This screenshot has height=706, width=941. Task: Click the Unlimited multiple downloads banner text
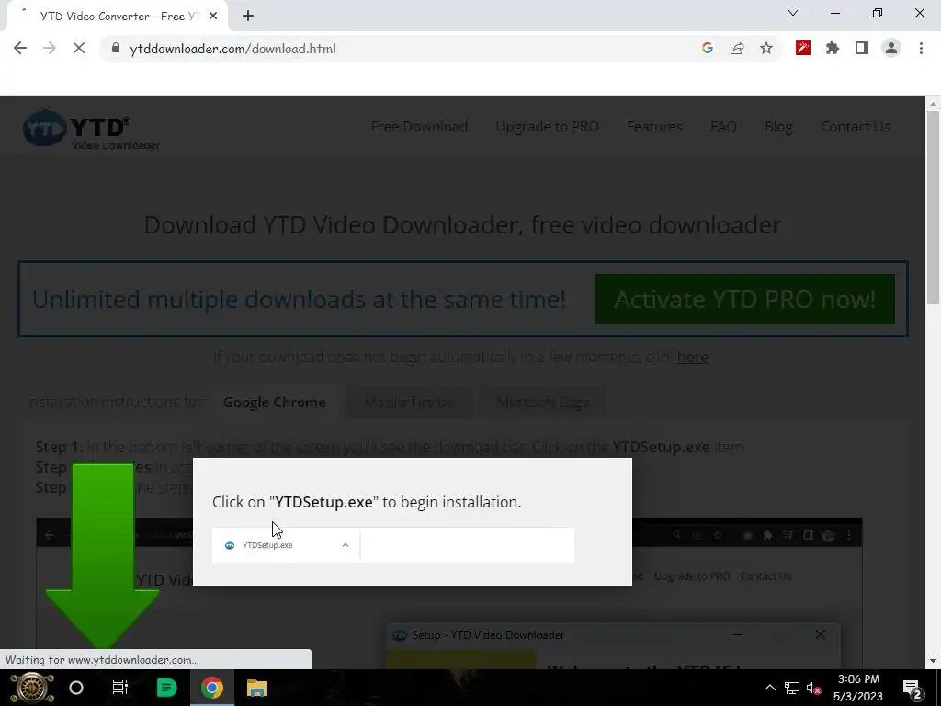[x=299, y=299]
